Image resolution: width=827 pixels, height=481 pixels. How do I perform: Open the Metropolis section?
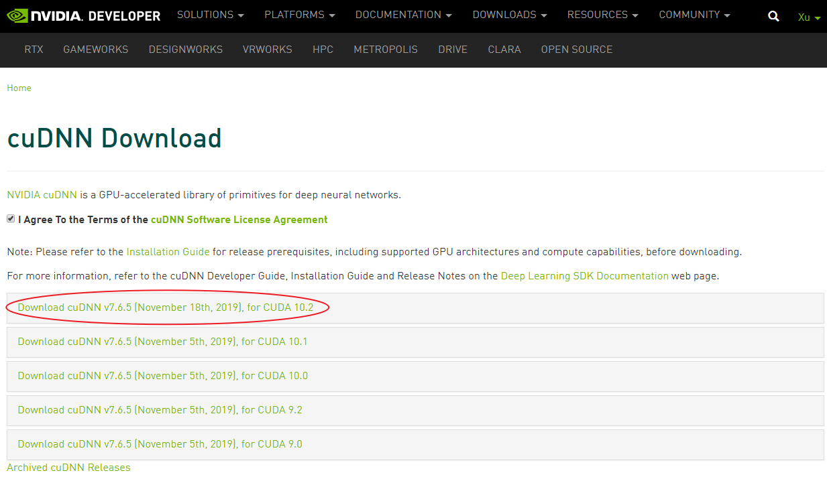[x=386, y=50]
